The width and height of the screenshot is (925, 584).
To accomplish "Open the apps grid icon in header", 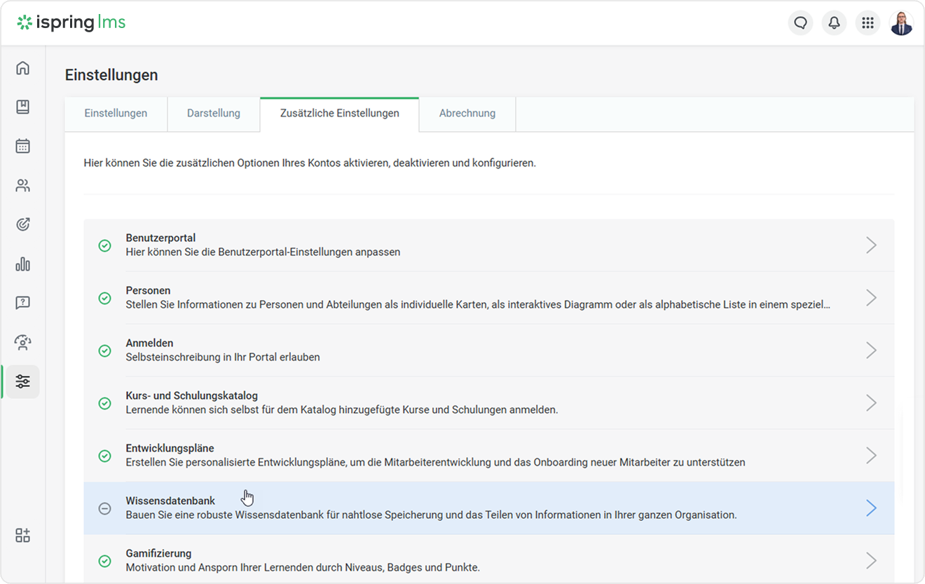I will 868,23.
